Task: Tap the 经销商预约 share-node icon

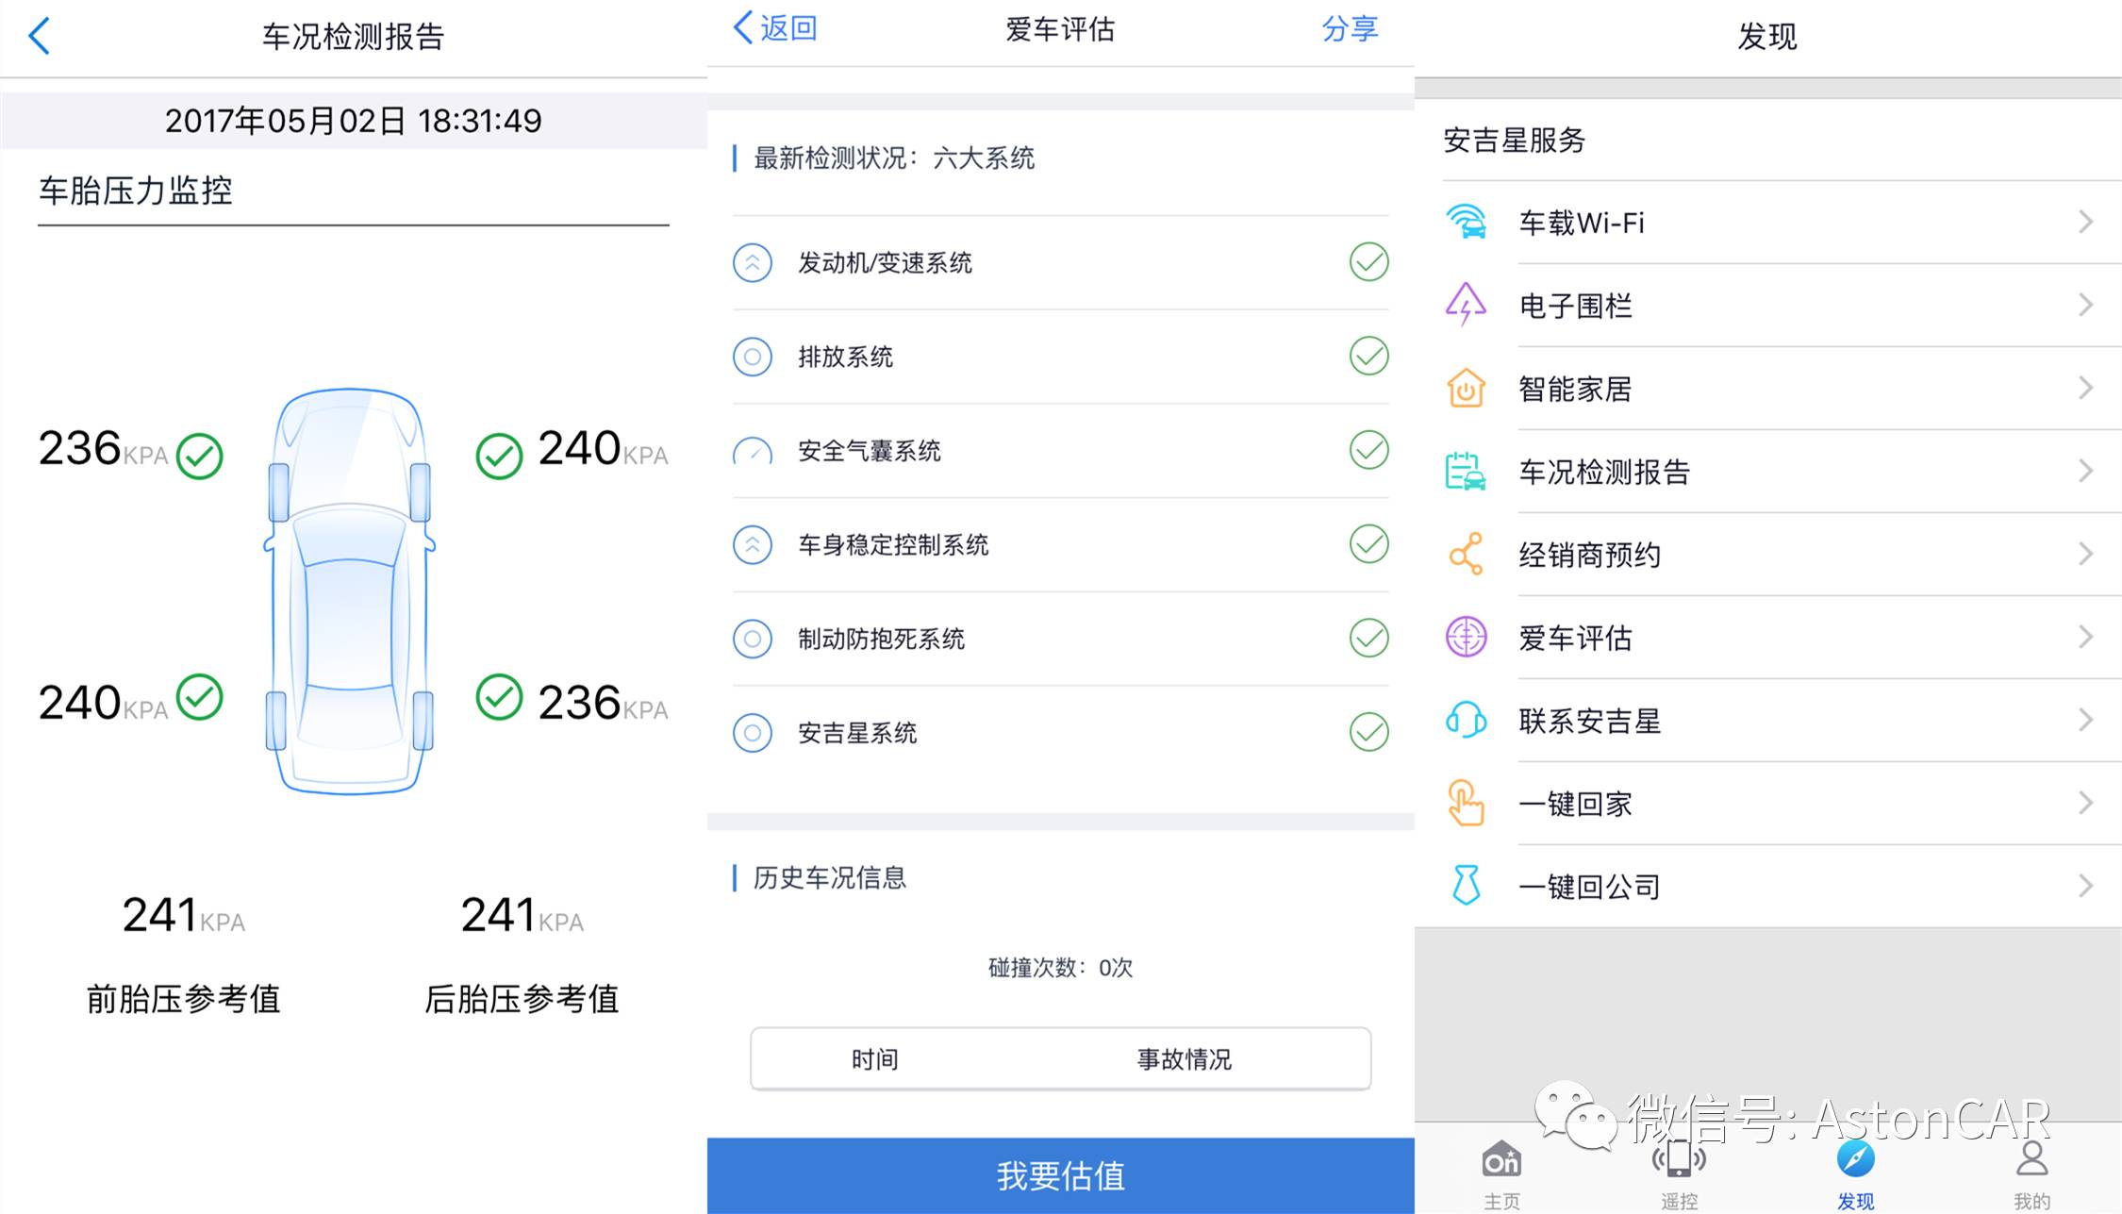Action: tap(1466, 554)
